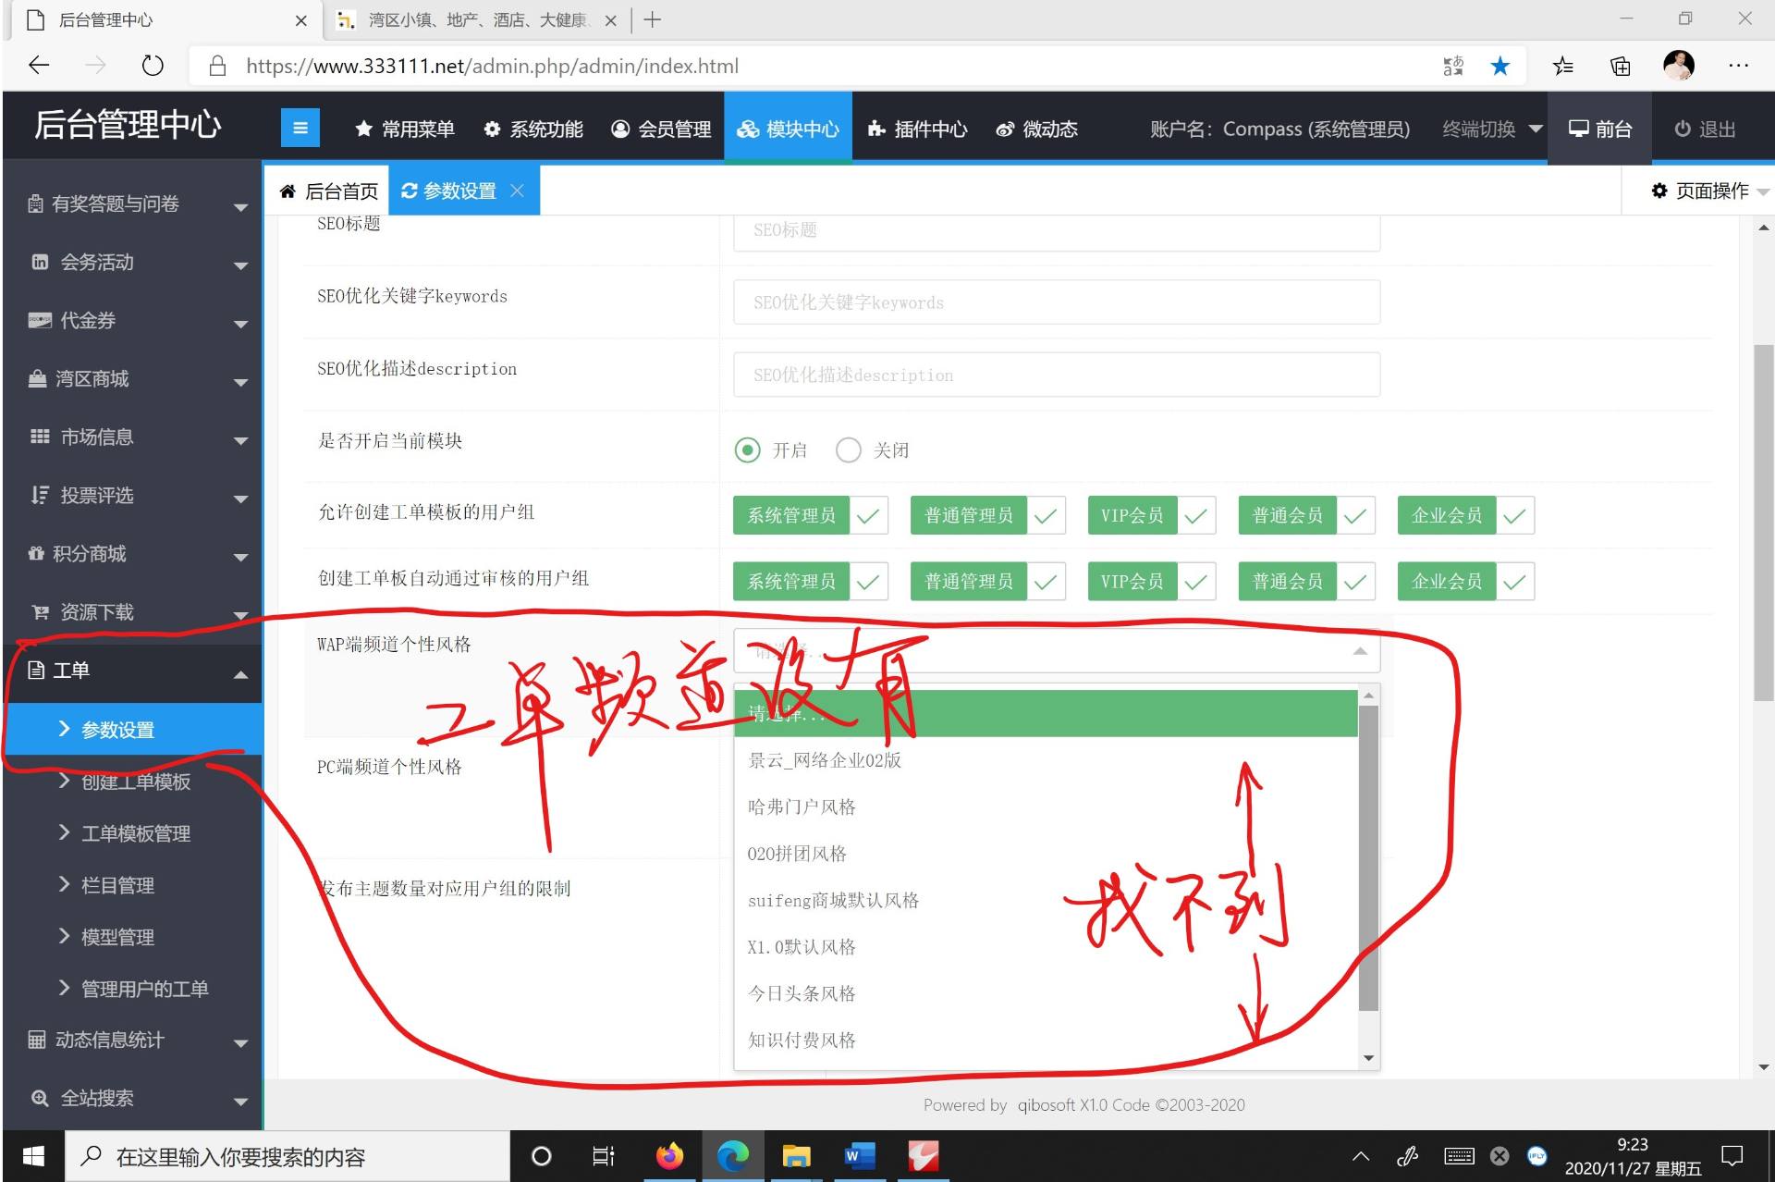The height and width of the screenshot is (1182, 1775).
Task: Toggle VIP会员 in the template-creation group row
Action: 1150,515
